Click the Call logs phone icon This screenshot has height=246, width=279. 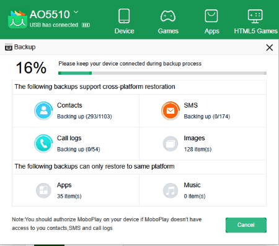tap(43, 143)
